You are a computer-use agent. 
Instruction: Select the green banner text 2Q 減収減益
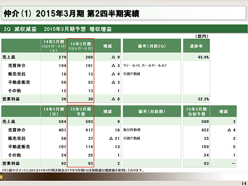20,29
